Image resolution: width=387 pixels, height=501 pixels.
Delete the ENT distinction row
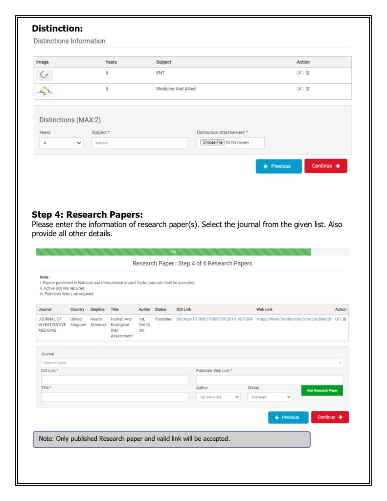[307, 73]
